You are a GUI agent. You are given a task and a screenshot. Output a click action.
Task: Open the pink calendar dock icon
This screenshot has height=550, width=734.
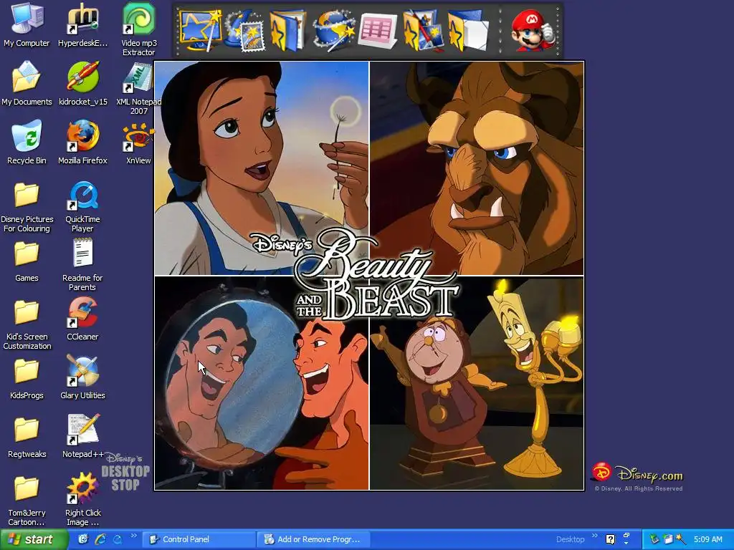pos(378,30)
